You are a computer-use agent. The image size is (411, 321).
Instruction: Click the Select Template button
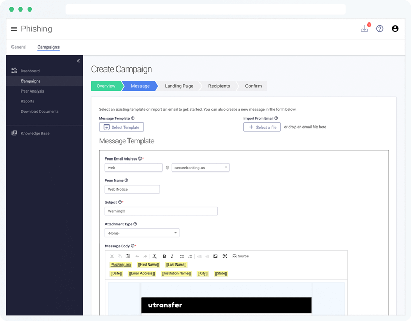[121, 127]
